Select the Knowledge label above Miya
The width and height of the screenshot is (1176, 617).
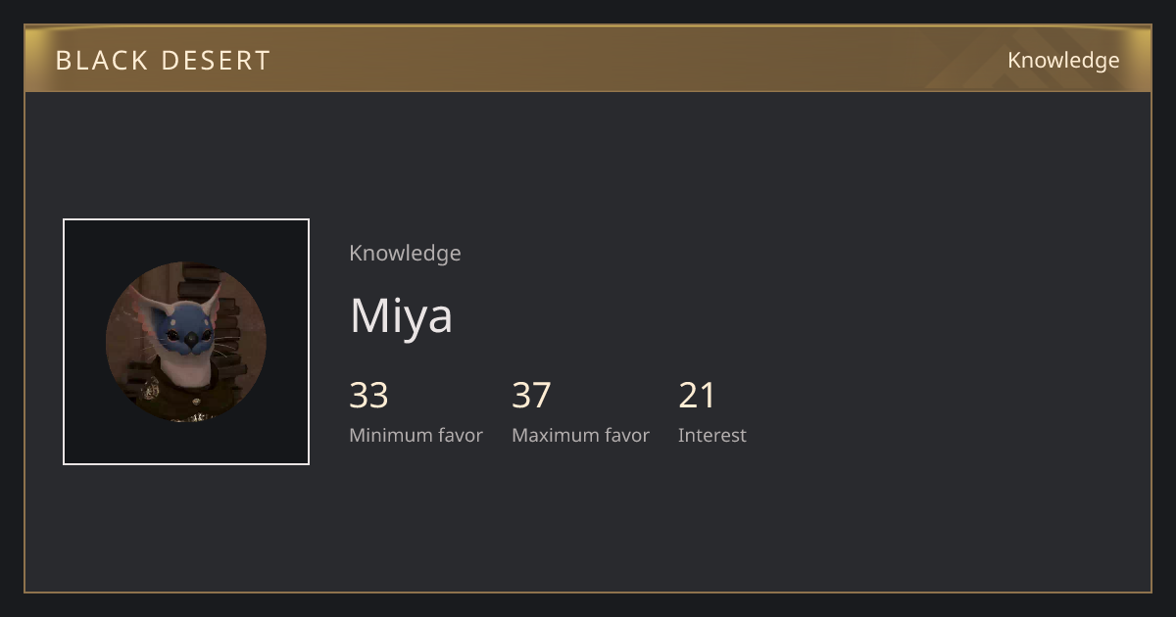click(x=405, y=253)
